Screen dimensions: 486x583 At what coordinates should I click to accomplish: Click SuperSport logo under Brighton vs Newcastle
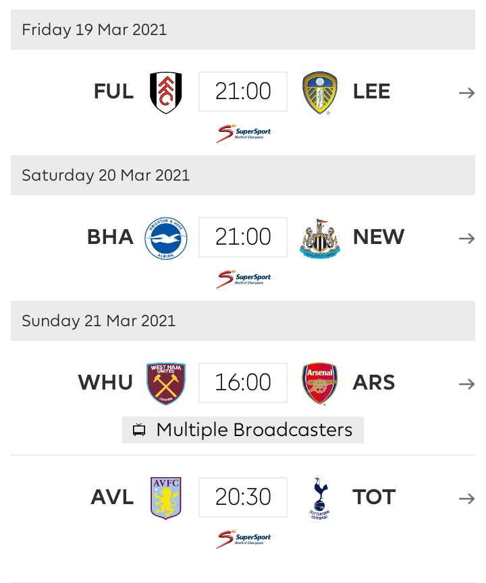click(x=243, y=278)
